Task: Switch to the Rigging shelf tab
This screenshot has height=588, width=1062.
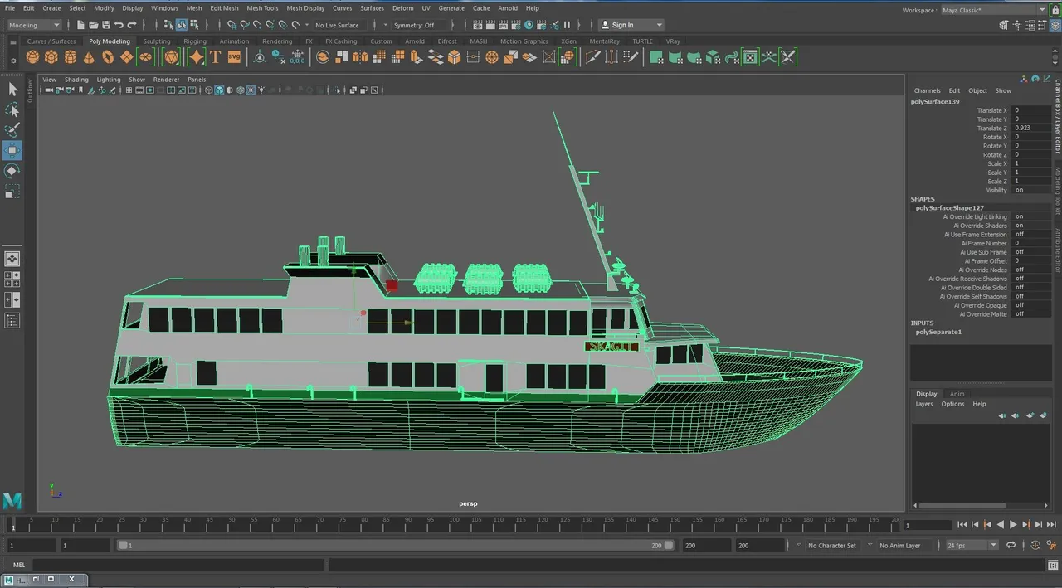Action: pos(195,41)
